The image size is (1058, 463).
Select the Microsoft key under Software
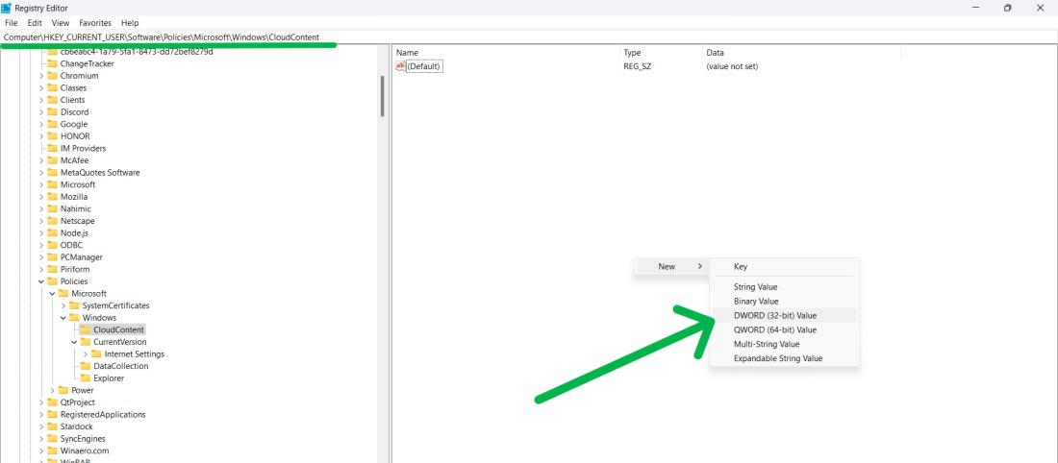tap(78, 184)
